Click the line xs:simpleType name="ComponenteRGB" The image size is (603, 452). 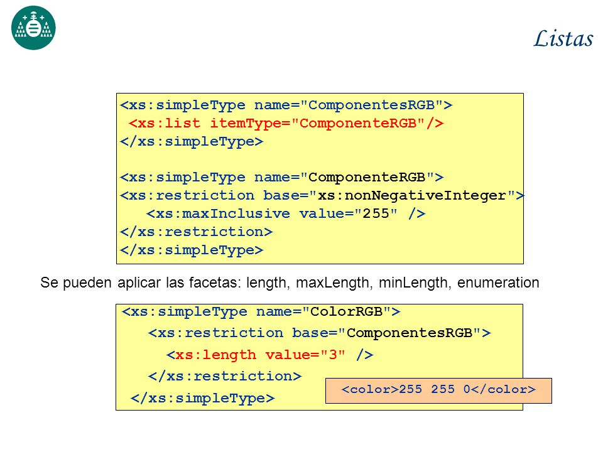pos(282,177)
